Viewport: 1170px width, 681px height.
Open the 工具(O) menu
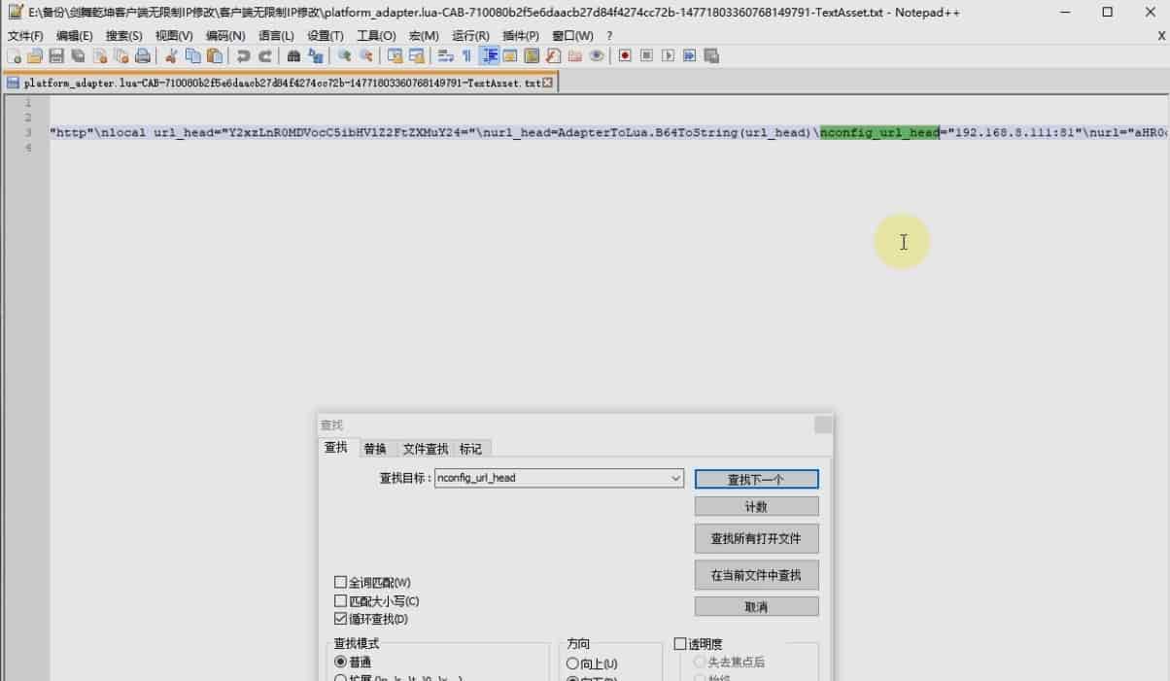[x=376, y=36]
